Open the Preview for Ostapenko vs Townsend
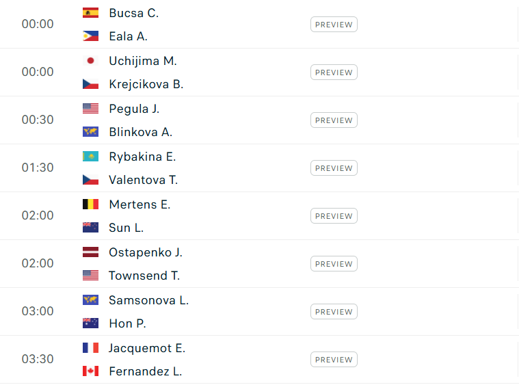 pos(334,264)
